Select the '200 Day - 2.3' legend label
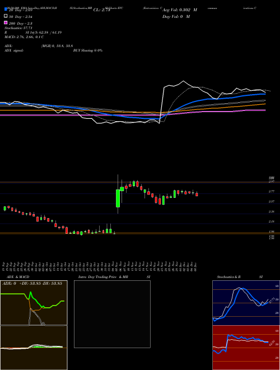The image size is (280, 370). point(20,24)
